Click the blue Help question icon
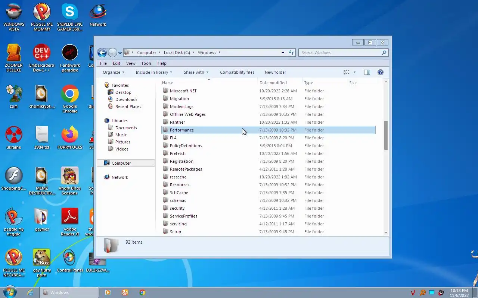478x298 pixels. [x=381, y=72]
